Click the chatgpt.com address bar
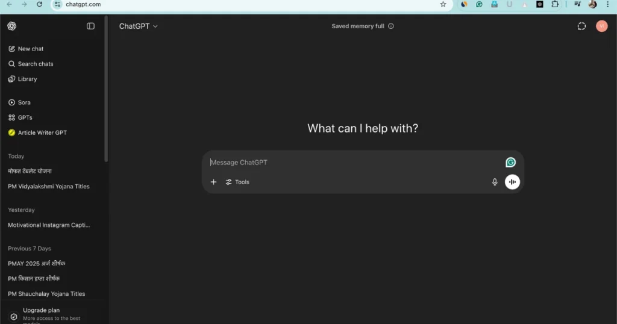This screenshot has height=324, width=617. click(252, 4)
